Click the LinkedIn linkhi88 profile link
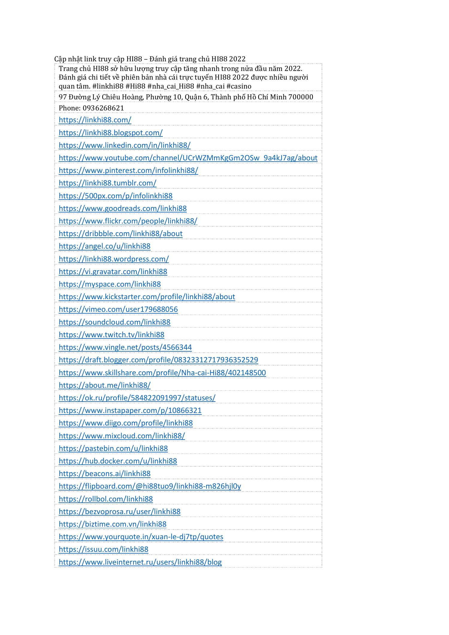This screenshot has width=449, height=635. [x=125, y=145]
